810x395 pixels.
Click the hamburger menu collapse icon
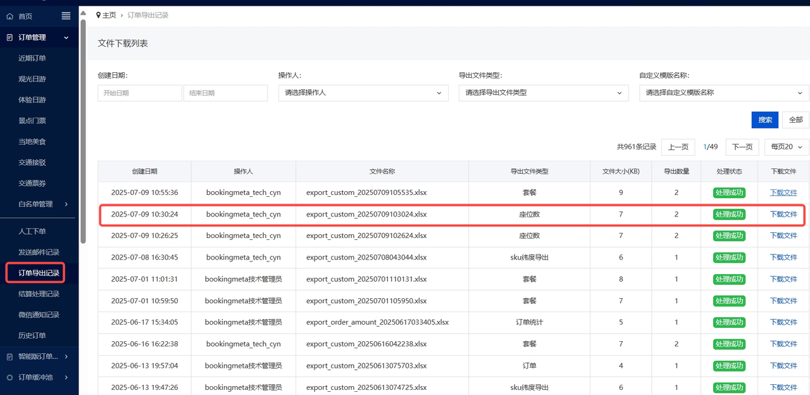(x=66, y=16)
